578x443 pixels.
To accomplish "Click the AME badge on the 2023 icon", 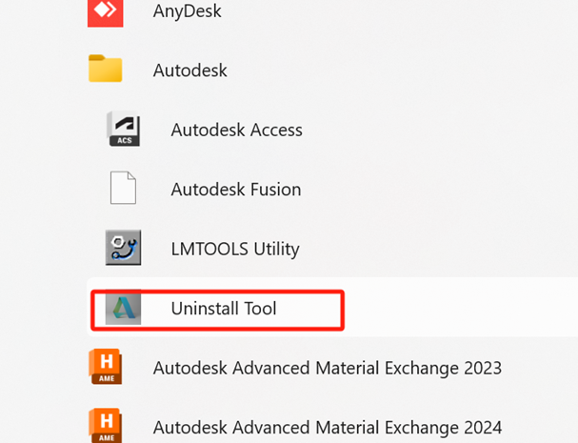I will (x=107, y=378).
